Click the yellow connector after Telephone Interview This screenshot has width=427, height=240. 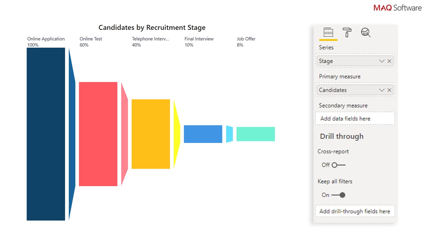[x=177, y=134]
